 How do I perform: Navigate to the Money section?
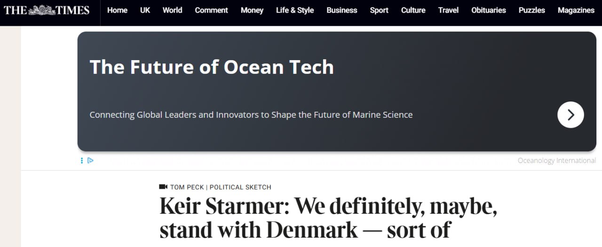[x=252, y=10]
